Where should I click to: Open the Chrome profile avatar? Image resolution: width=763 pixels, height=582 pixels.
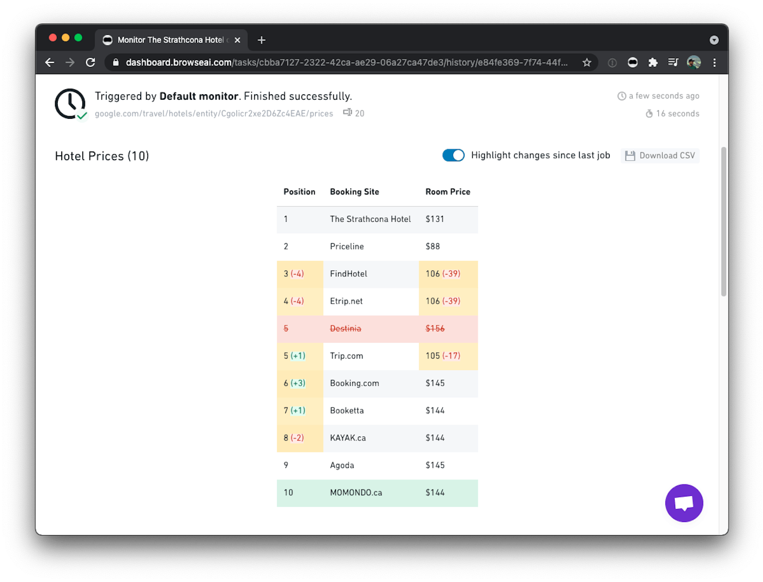tap(694, 63)
